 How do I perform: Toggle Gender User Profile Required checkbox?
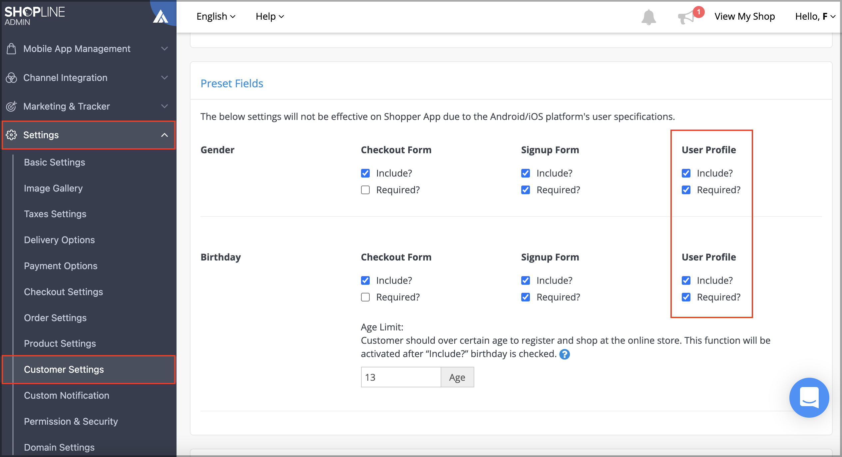686,190
